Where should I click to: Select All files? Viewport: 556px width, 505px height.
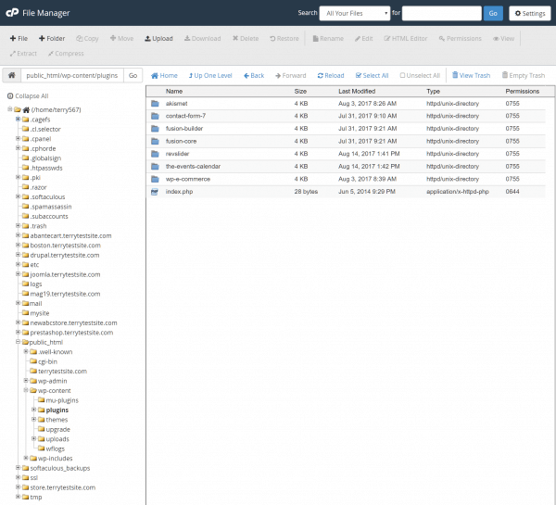(372, 76)
